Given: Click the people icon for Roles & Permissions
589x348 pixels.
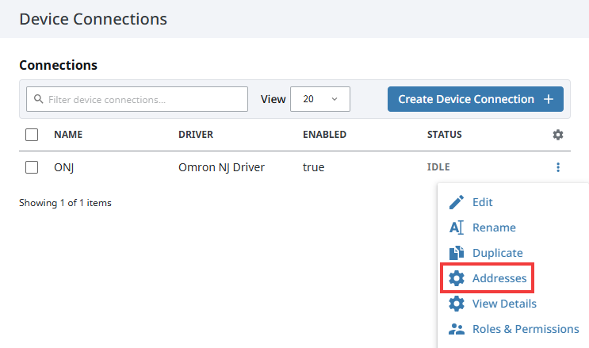Looking at the screenshot, I should click(456, 329).
